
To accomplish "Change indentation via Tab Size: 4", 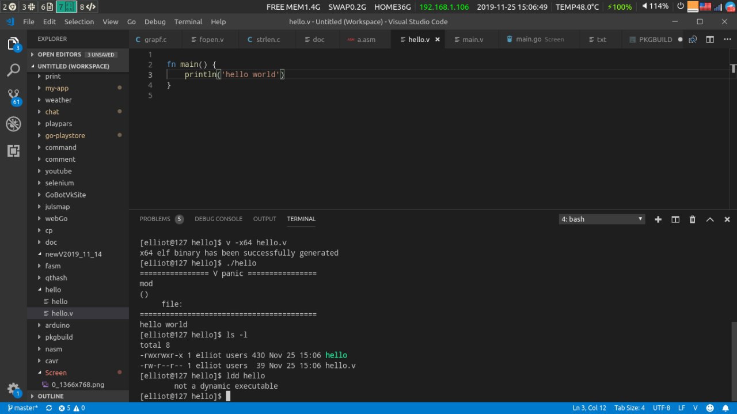I will [629, 408].
